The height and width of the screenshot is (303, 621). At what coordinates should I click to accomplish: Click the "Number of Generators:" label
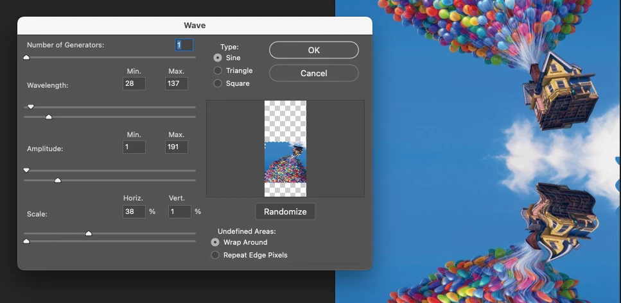66,45
